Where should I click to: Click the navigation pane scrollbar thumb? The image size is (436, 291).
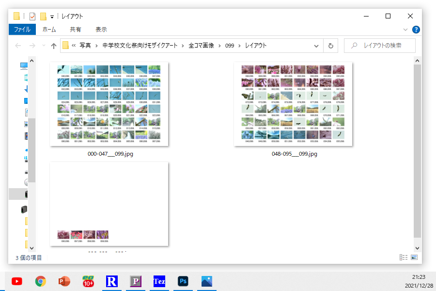(32, 150)
